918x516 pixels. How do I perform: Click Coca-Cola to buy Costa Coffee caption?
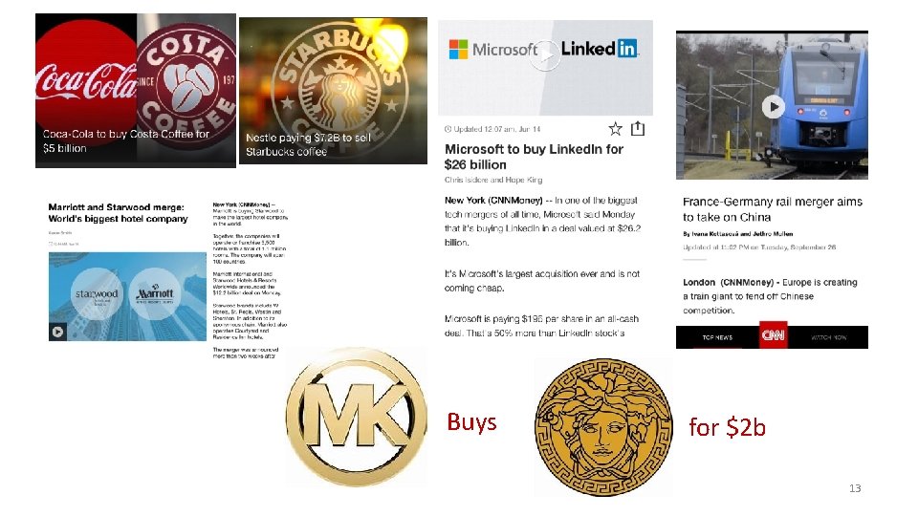coord(125,141)
